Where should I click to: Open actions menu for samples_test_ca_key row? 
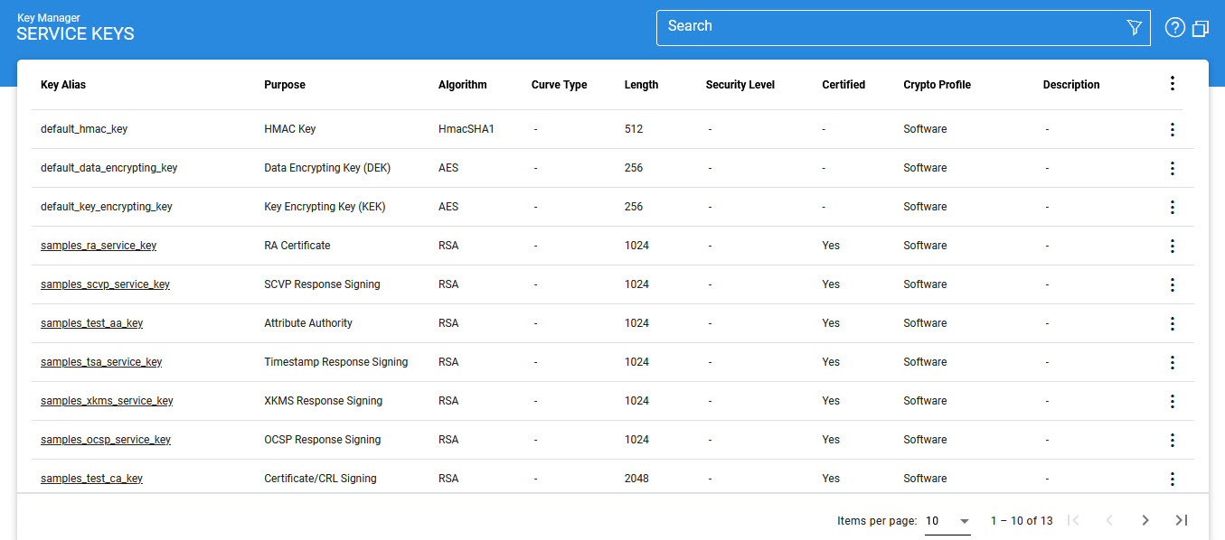click(x=1172, y=479)
